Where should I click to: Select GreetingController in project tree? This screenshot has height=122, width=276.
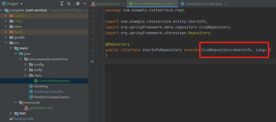[48, 92]
